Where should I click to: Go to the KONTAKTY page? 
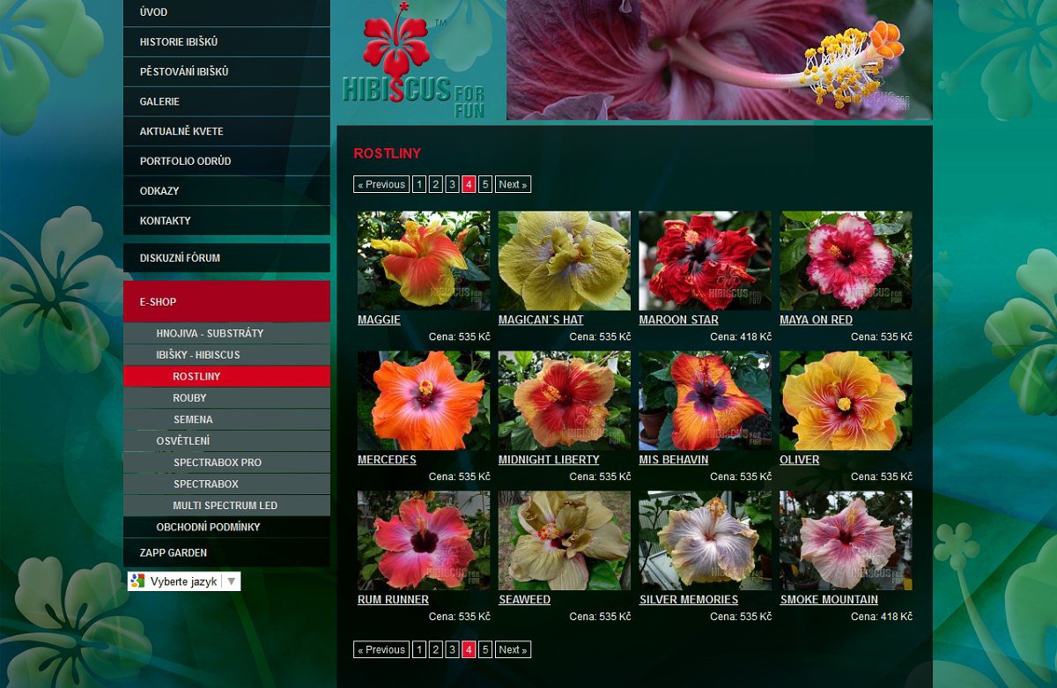227,220
